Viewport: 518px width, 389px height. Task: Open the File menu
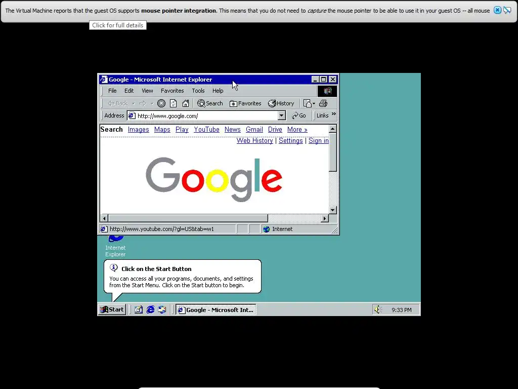pos(112,91)
